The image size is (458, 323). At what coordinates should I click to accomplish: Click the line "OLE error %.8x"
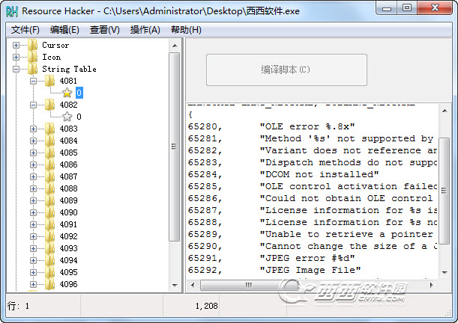click(307, 126)
